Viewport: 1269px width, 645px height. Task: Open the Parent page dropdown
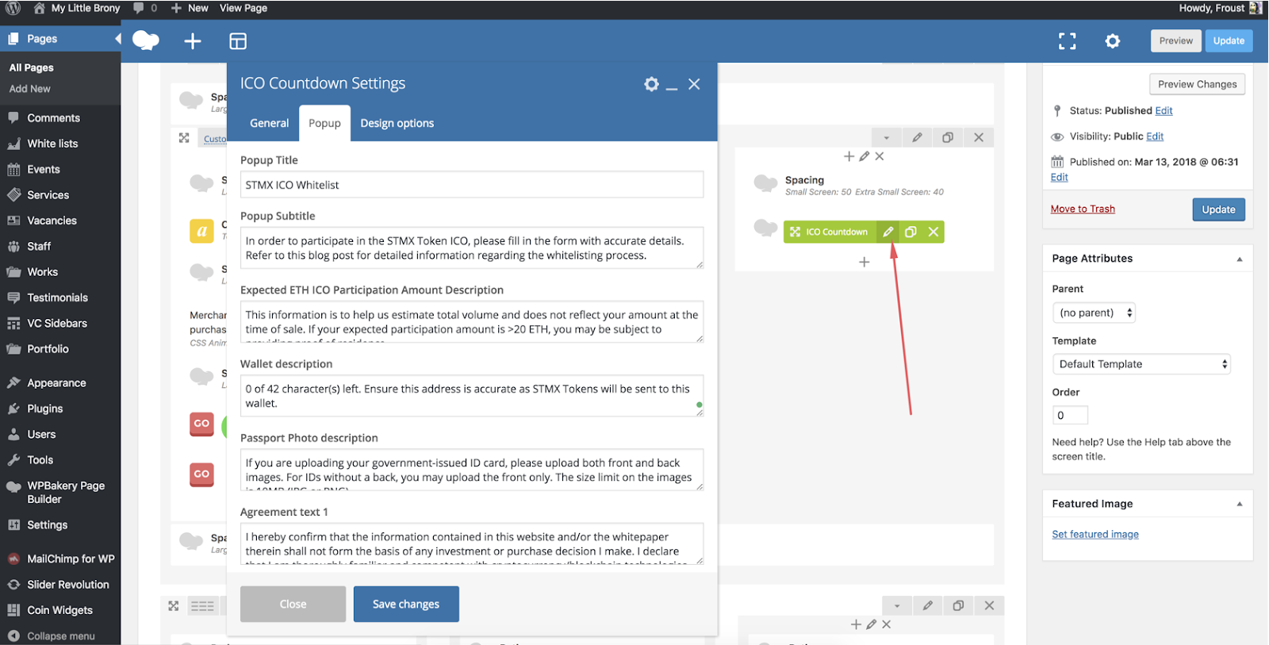(1094, 313)
